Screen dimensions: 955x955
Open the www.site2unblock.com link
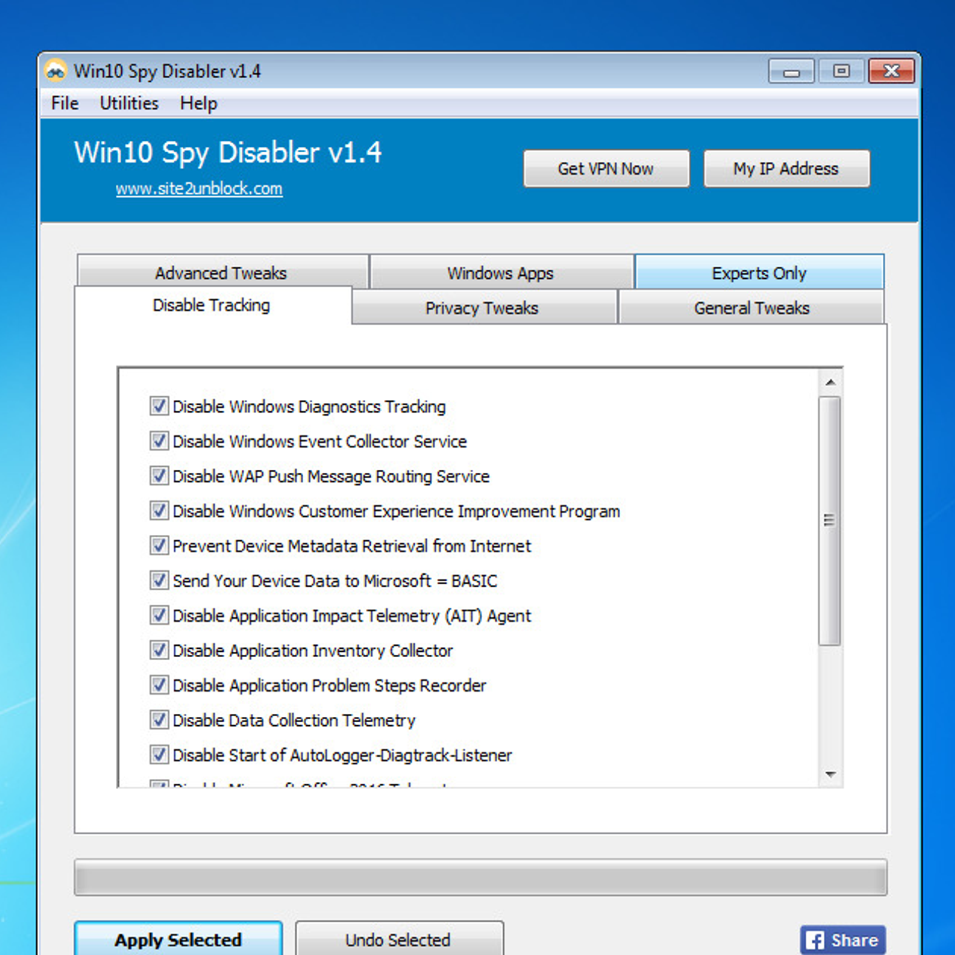[x=199, y=189]
